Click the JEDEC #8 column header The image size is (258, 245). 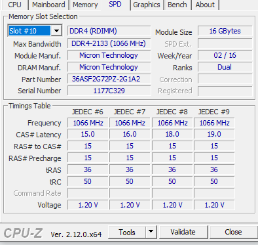point(172,112)
